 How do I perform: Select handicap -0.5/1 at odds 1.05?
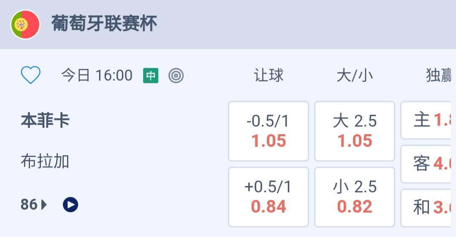point(269,131)
